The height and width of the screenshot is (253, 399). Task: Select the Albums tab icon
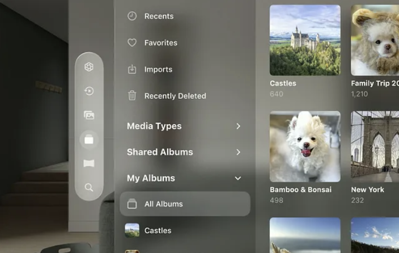click(x=89, y=139)
